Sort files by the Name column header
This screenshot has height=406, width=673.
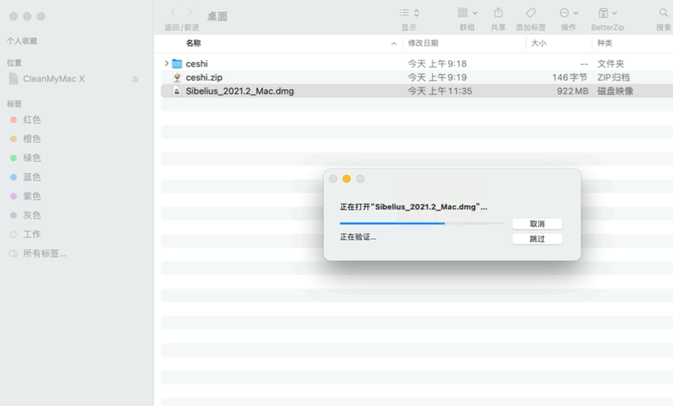tap(193, 43)
